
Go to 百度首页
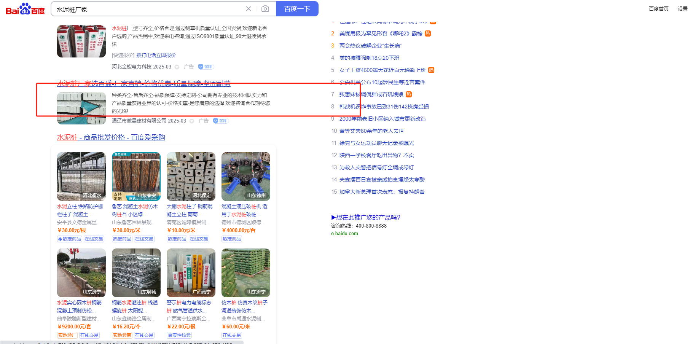[658, 9]
